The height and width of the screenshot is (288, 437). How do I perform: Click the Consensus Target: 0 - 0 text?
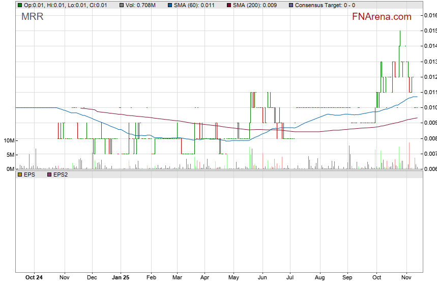(325, 5)
